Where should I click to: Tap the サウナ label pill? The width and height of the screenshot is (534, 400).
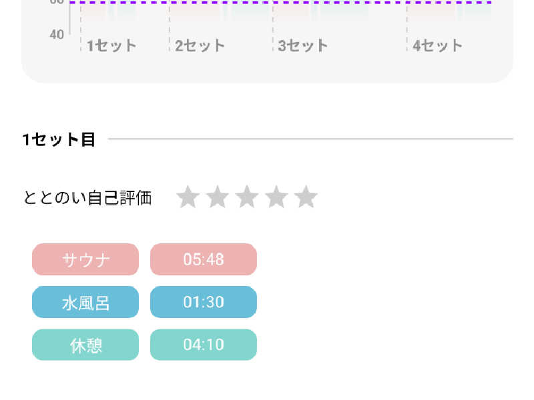(x=85, y=259)
